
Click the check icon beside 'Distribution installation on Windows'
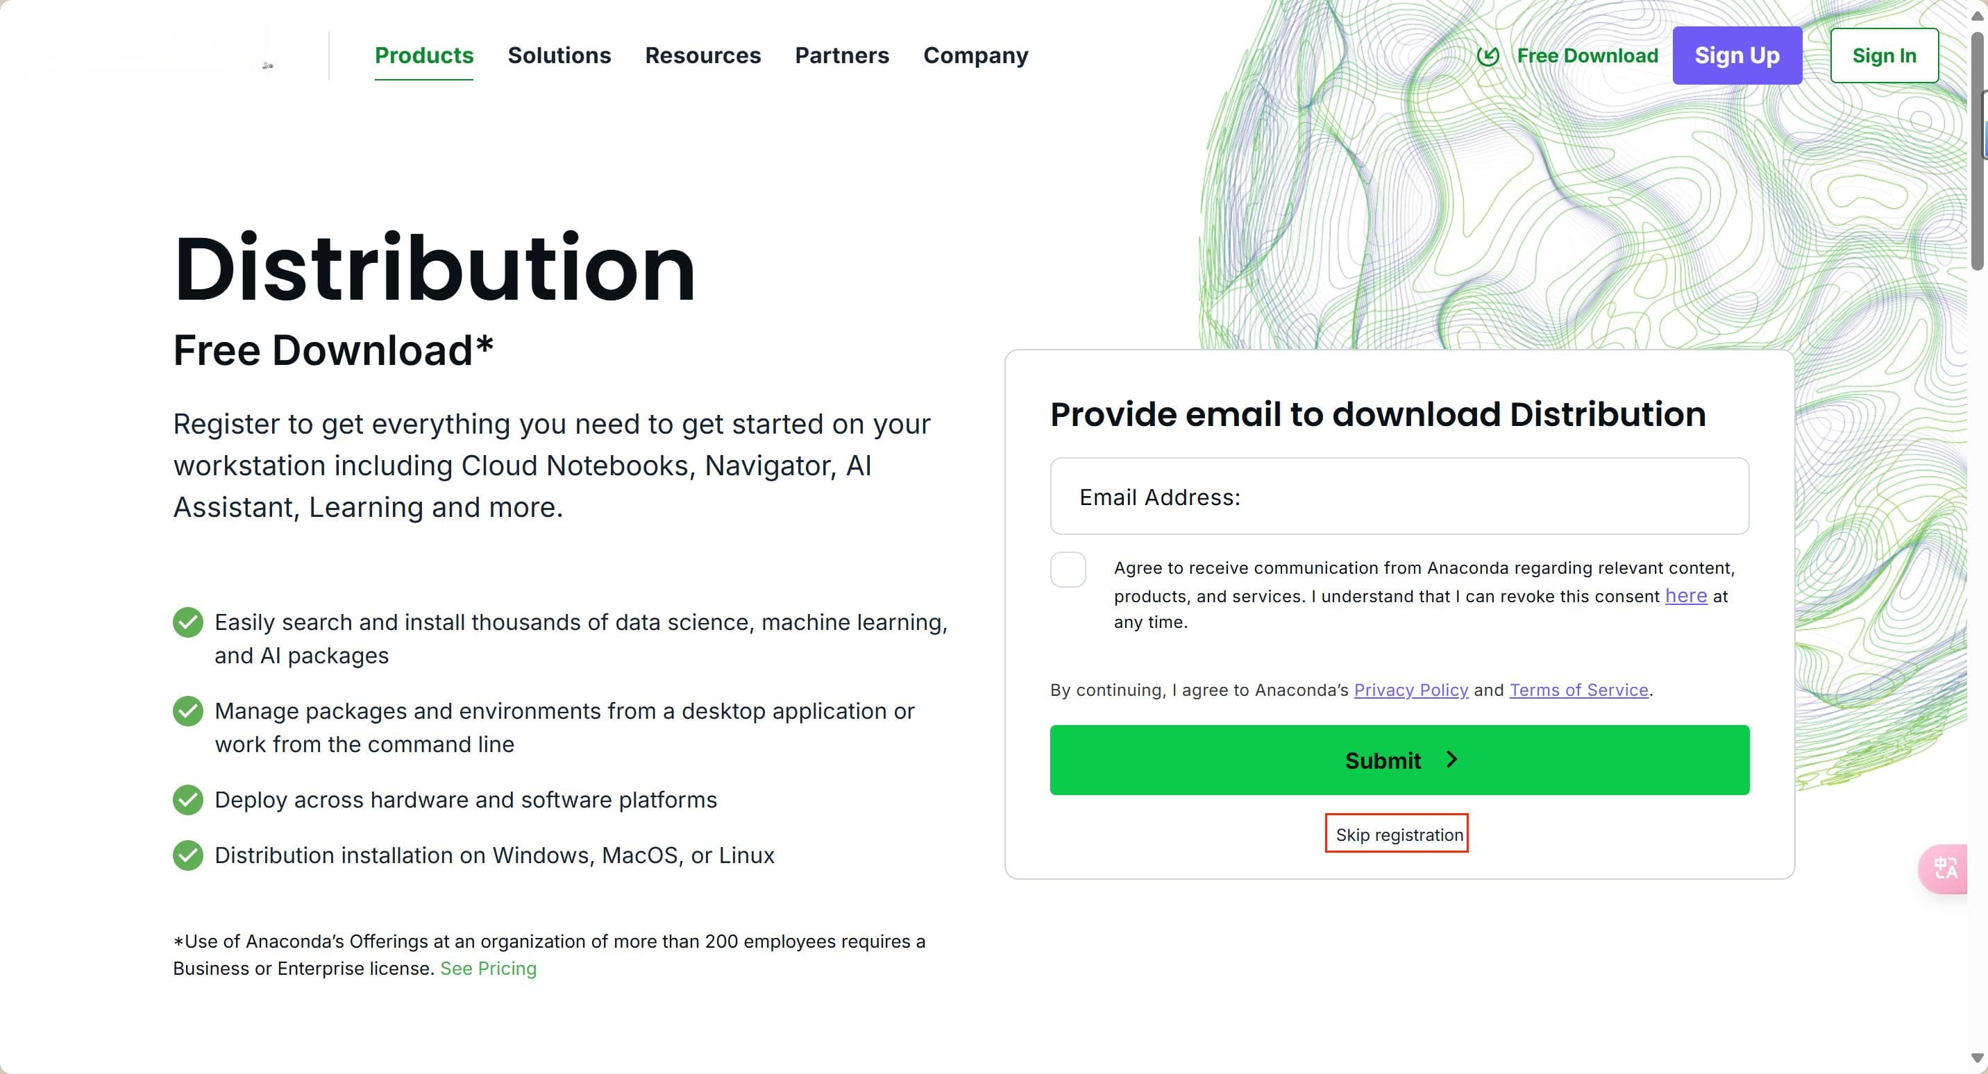(x=187, y=855)
